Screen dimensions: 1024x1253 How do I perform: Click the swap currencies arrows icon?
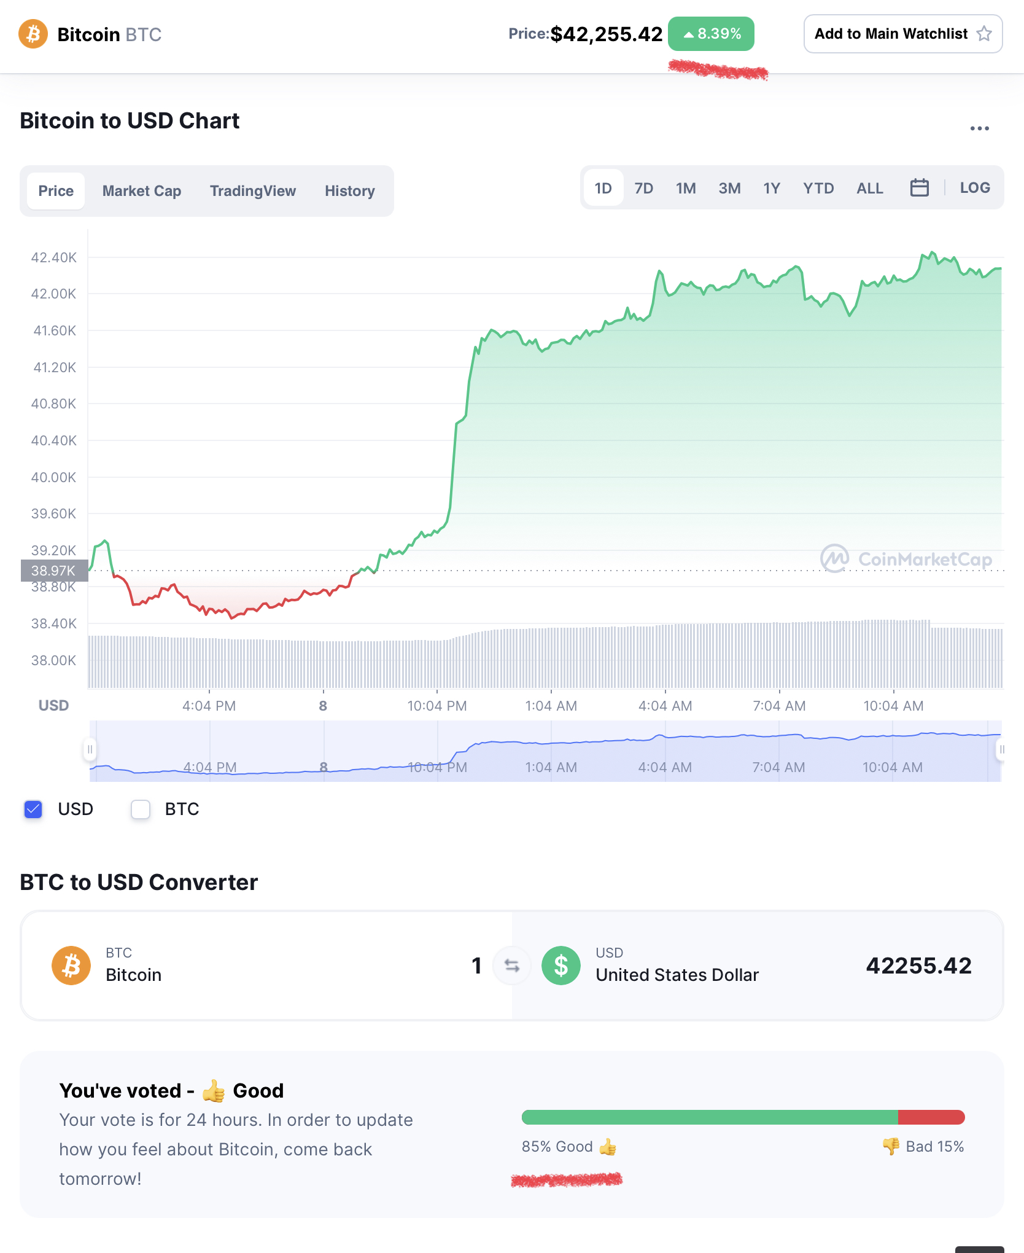tap(511, 966)
